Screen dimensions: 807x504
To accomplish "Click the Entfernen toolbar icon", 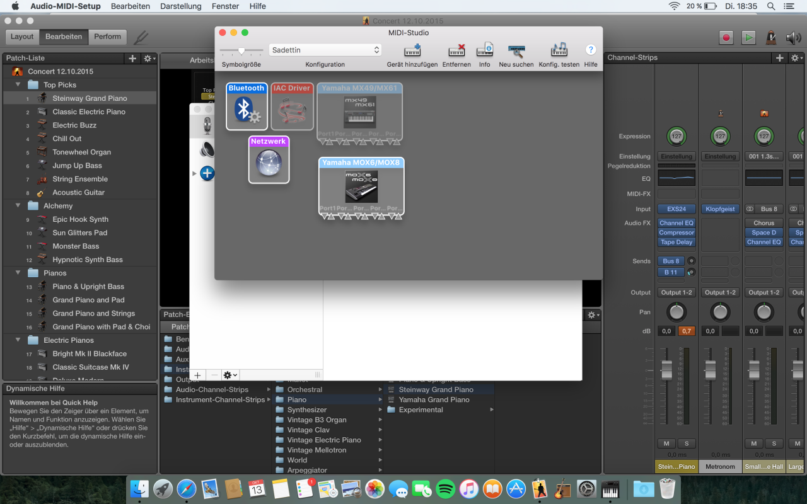I will [x=456, y=50].
